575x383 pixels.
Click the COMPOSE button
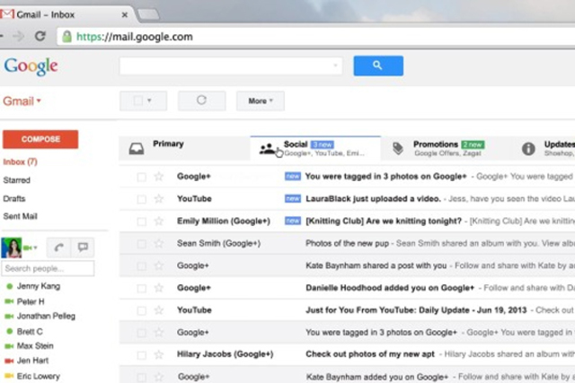point(40,139)
